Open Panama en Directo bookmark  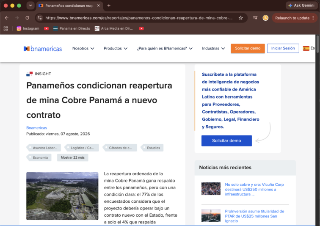(x=72, y=28)
